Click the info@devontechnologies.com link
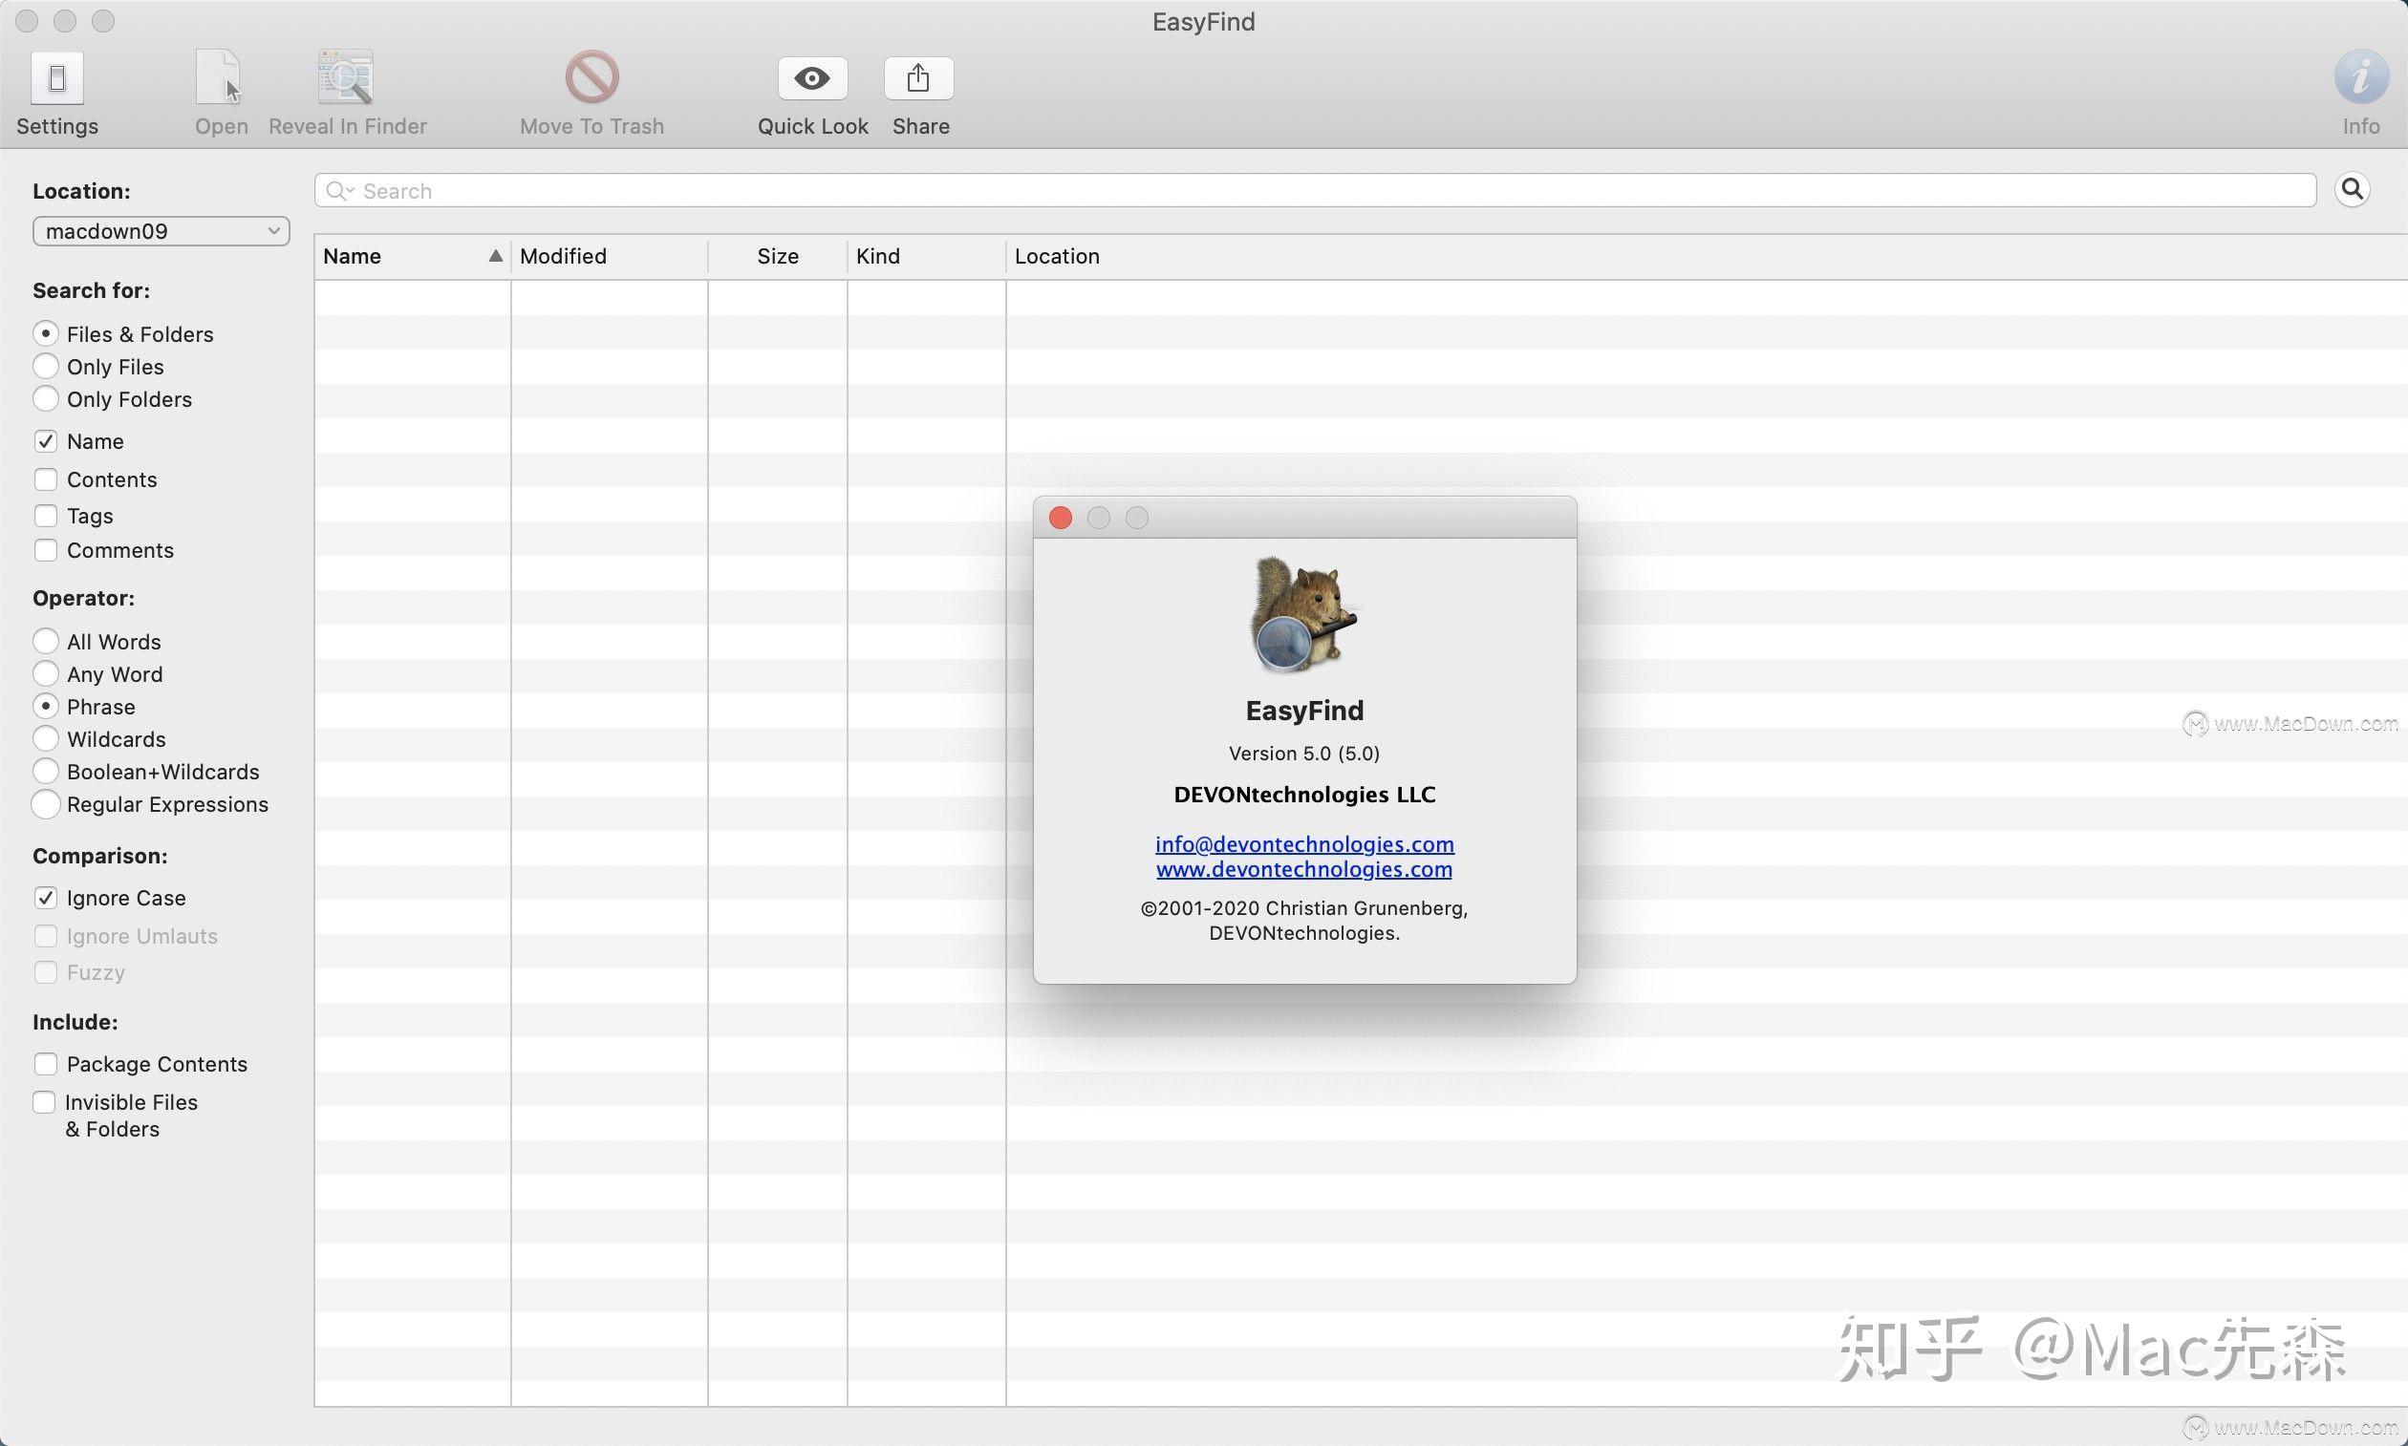This screenshot has height=1446, width=2408. (x=1303, y=842)
